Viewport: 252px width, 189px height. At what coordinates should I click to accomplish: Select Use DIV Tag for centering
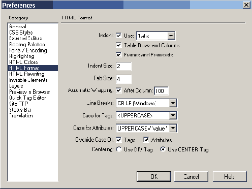pos(119,149)
